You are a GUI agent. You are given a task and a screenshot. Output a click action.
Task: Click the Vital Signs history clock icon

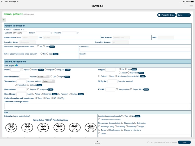pyautogui.click(x=16, y=65)
